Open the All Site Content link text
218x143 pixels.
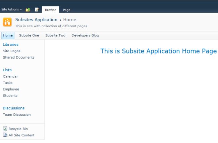pos(21,135)
